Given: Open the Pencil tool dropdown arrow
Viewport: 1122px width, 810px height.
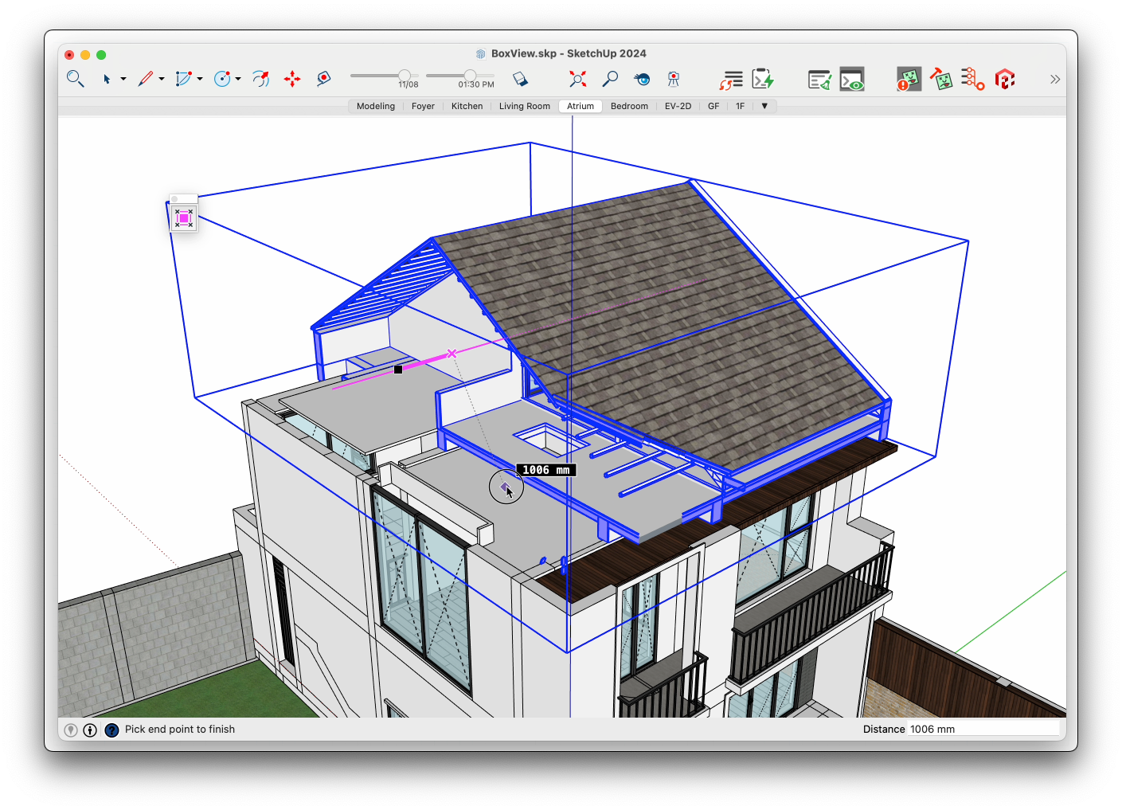Looking at the screenshot, I should [x=162, y=79].
